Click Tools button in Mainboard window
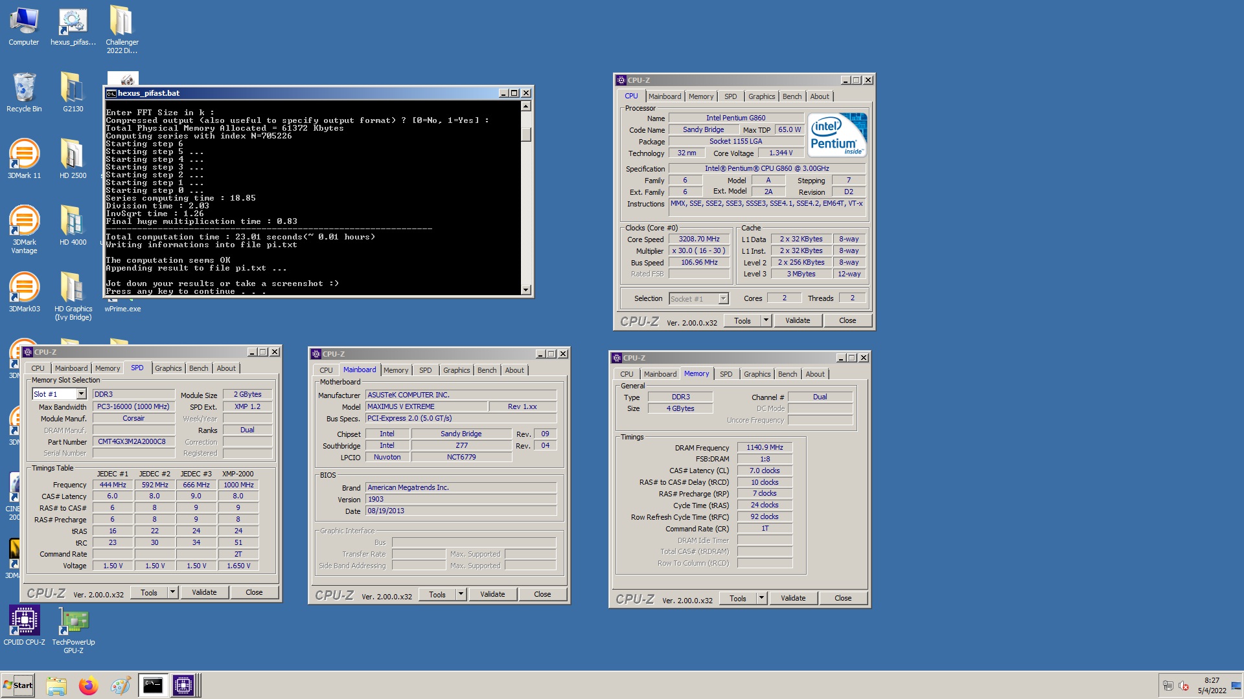1244x699 pixels. pos(437,594)
